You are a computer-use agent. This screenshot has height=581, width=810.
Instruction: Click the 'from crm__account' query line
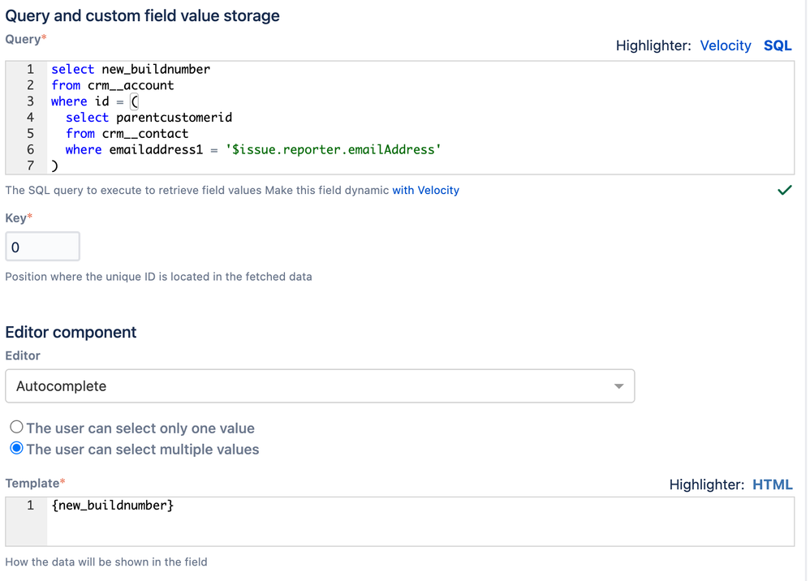point(112,85)
